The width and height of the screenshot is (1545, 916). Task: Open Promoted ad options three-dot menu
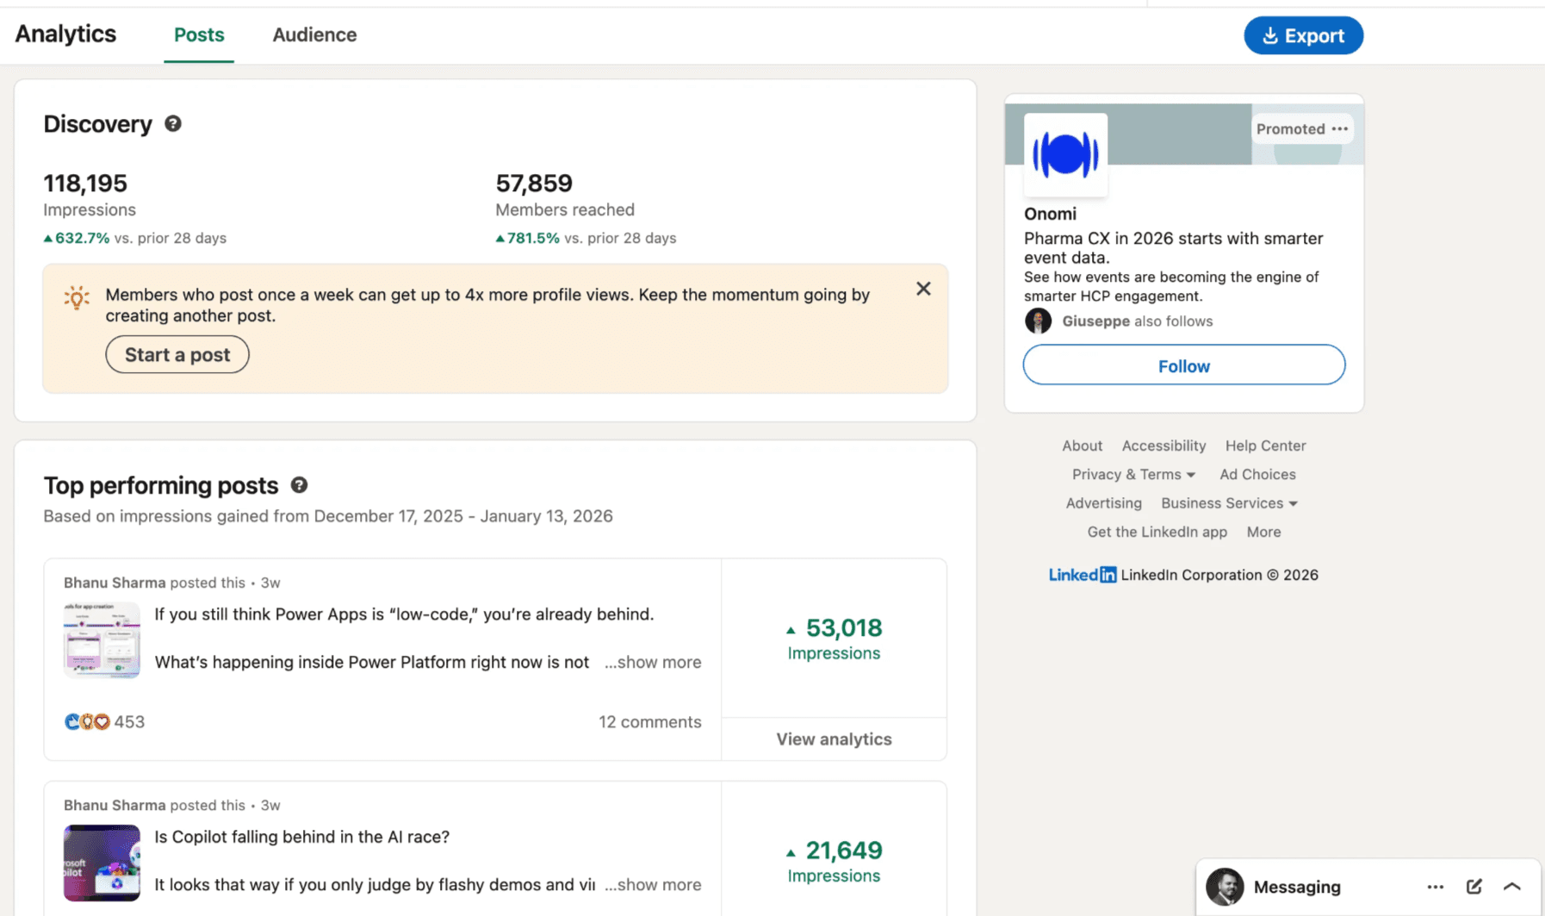(x=1339, y=129)
